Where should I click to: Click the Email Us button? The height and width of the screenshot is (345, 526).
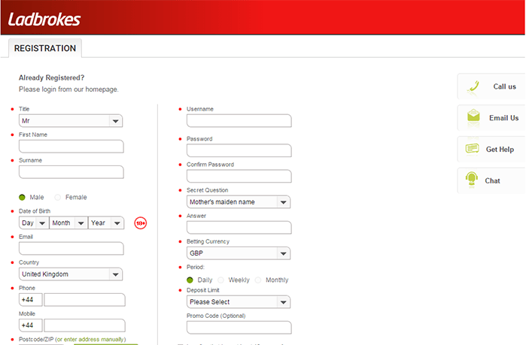tap(491, 118)
